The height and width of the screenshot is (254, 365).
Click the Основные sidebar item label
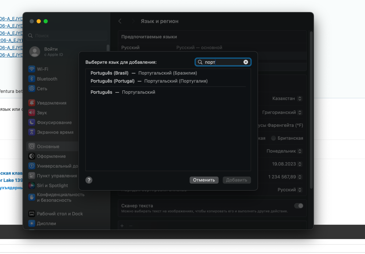coord(48,146)
